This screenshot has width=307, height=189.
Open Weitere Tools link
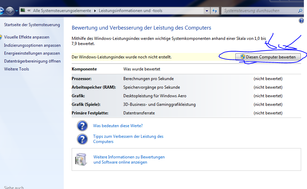(x=17, y=69)
